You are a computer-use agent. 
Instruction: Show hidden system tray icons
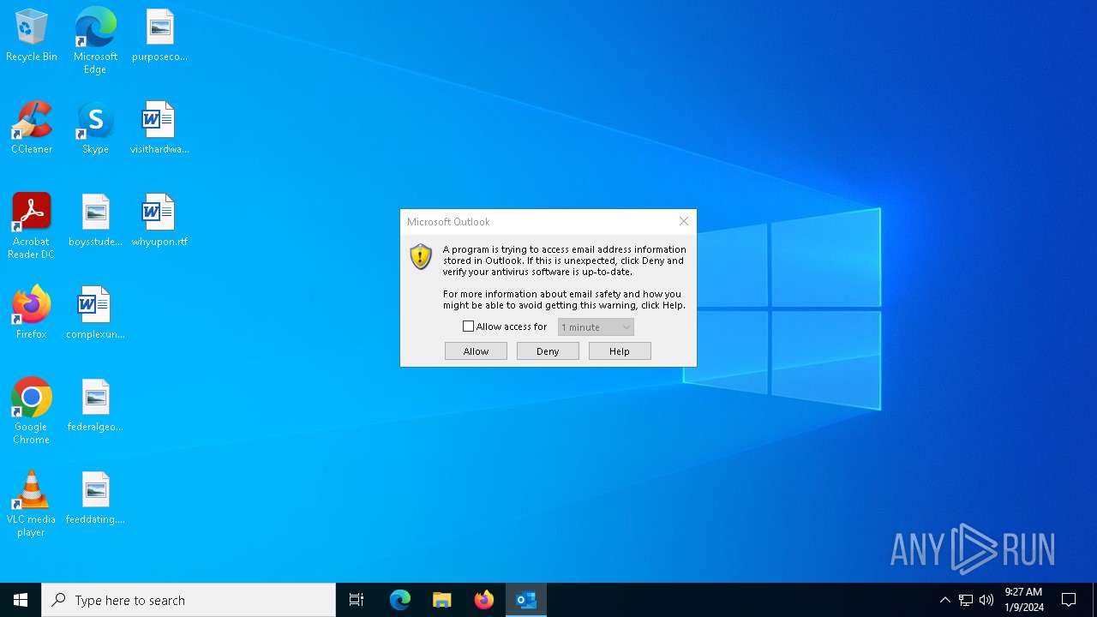click(x=945, y=600)
